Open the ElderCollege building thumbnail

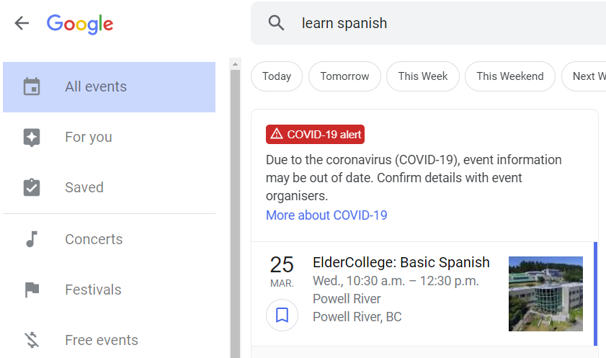pos(545,294)
